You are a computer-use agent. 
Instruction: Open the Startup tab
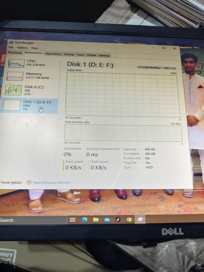click(x=69, y=54)
